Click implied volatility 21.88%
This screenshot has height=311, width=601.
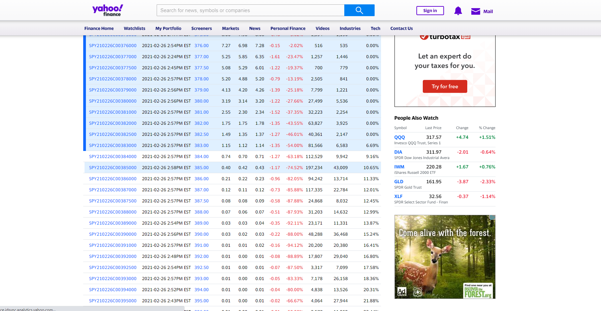pyautogui.click(x=371, y=301)
